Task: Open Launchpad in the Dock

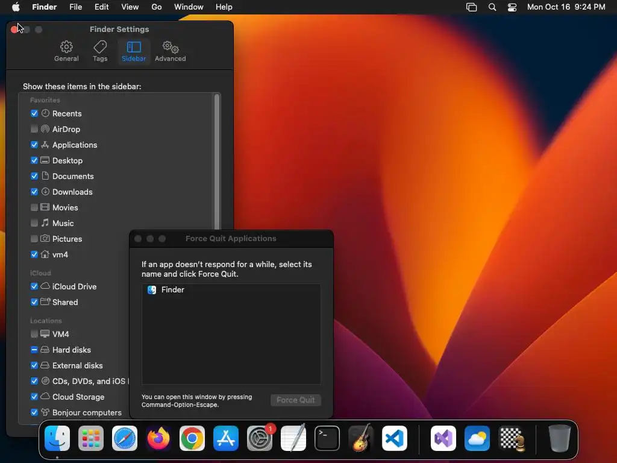Action: 91,438
